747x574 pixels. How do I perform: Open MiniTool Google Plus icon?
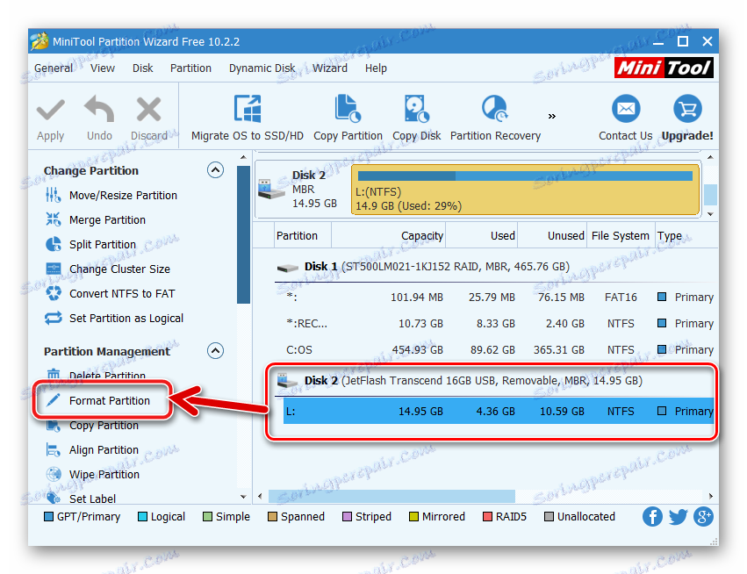pyautogui.click(x=703, y=516)
